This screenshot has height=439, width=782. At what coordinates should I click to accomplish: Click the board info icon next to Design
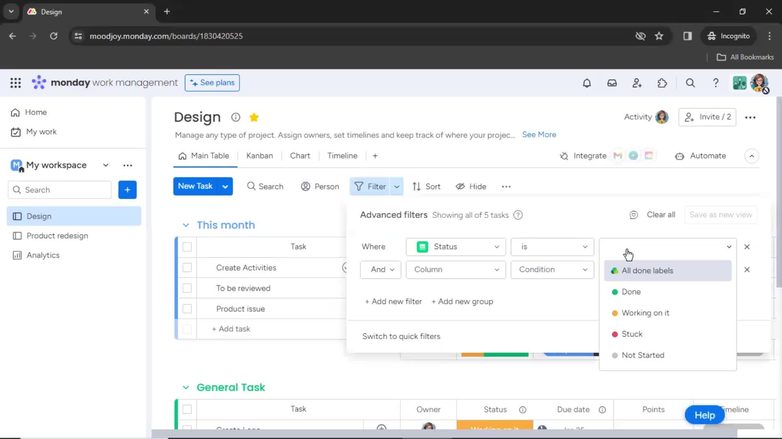(x=235, y=117)
